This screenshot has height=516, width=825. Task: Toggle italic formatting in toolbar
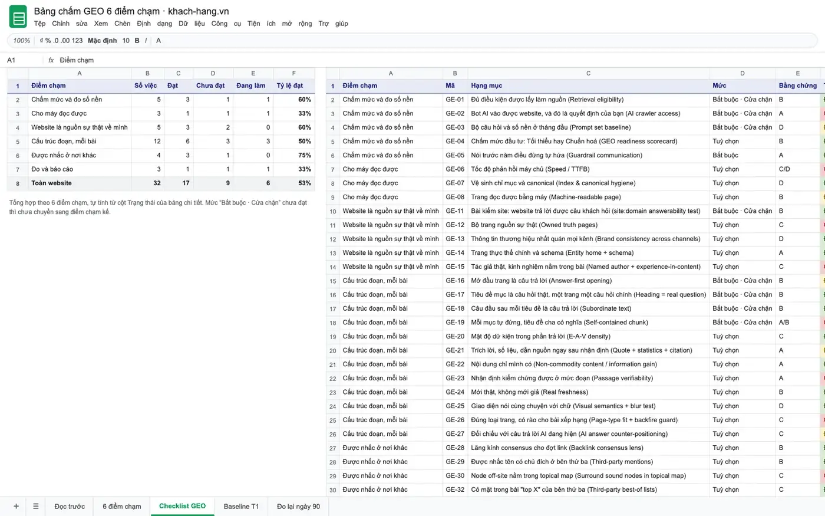(x=146, y=41)
